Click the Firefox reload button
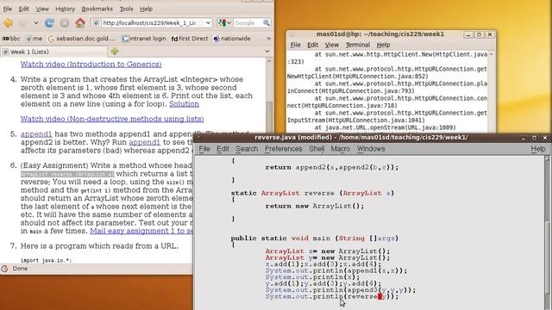This screenshot has width=552, height=310. 49,23
